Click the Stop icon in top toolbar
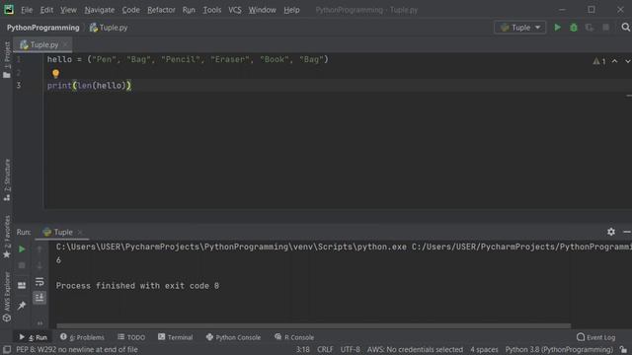The width and height of the screenshot is (632, 355). (x=605, y=28)
